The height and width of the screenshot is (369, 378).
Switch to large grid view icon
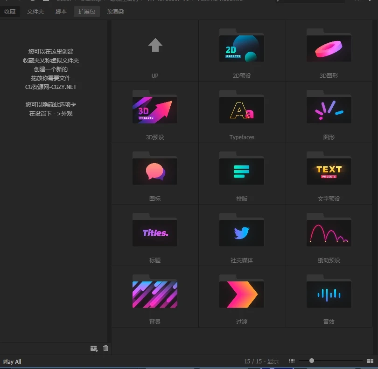tap(370, 361)
